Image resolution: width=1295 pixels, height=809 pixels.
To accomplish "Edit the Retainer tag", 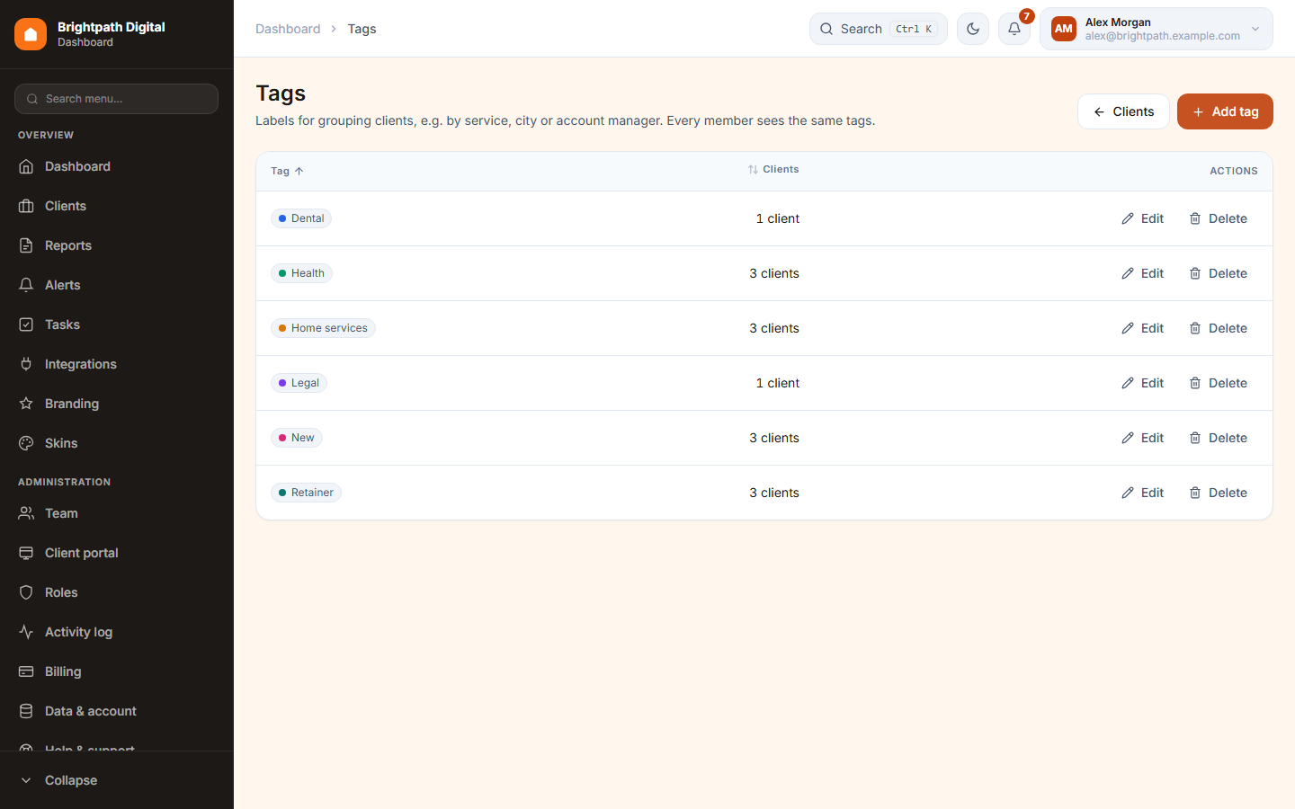I will point(1142,493).
